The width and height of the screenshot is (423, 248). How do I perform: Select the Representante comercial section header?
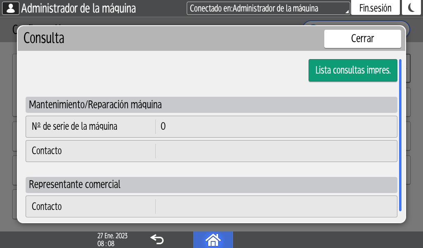tap(211, 185)
